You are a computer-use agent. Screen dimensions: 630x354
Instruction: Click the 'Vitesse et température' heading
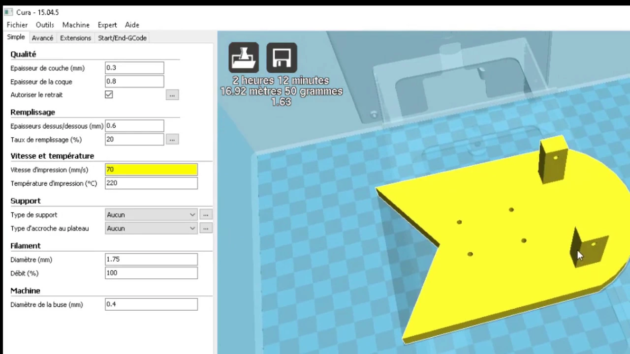coord(52,156)
